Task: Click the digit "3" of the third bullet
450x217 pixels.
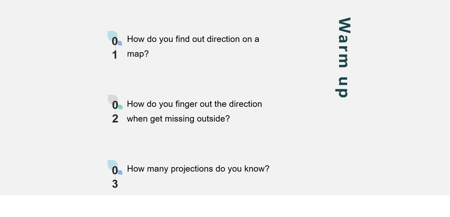Action: click(x=115, y=184)
